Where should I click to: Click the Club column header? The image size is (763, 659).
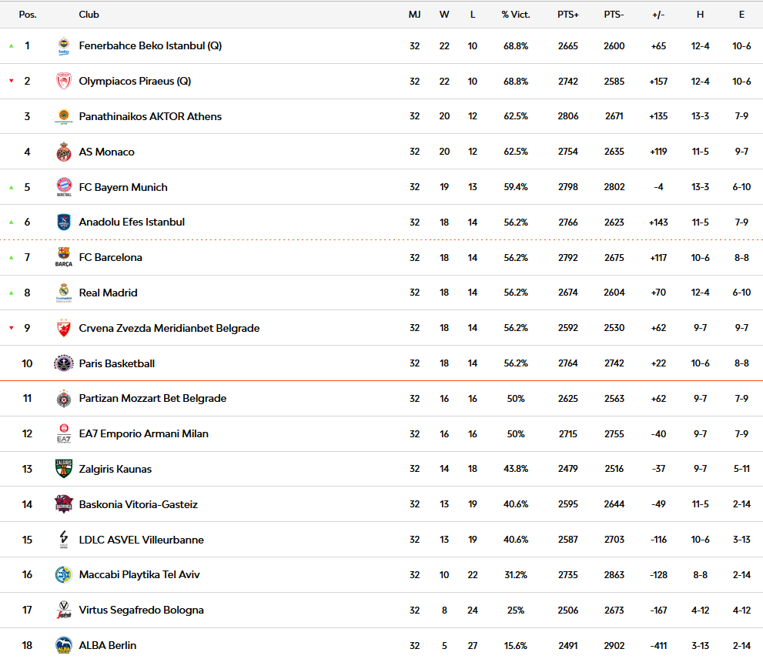[x=89, y=15]
